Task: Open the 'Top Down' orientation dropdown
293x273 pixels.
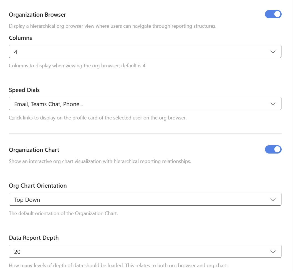Action: [x=139, y=200]
